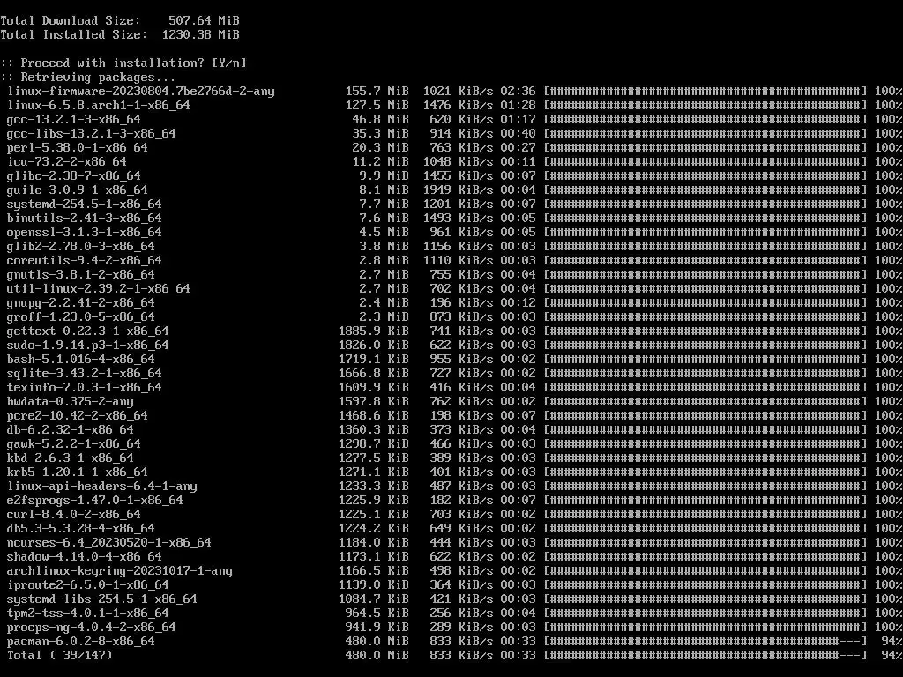Select the Total (39/147) label
Screen dimensions: 903x677
point(60,655)
